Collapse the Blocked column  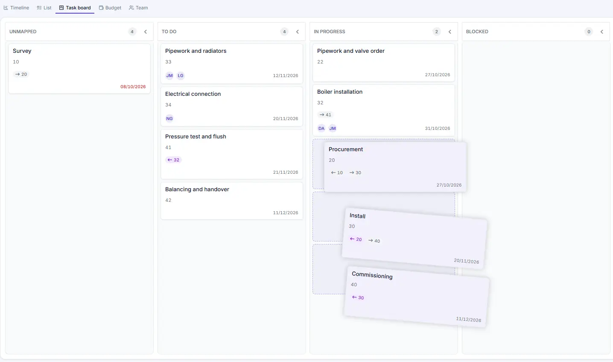coord(602,32)
